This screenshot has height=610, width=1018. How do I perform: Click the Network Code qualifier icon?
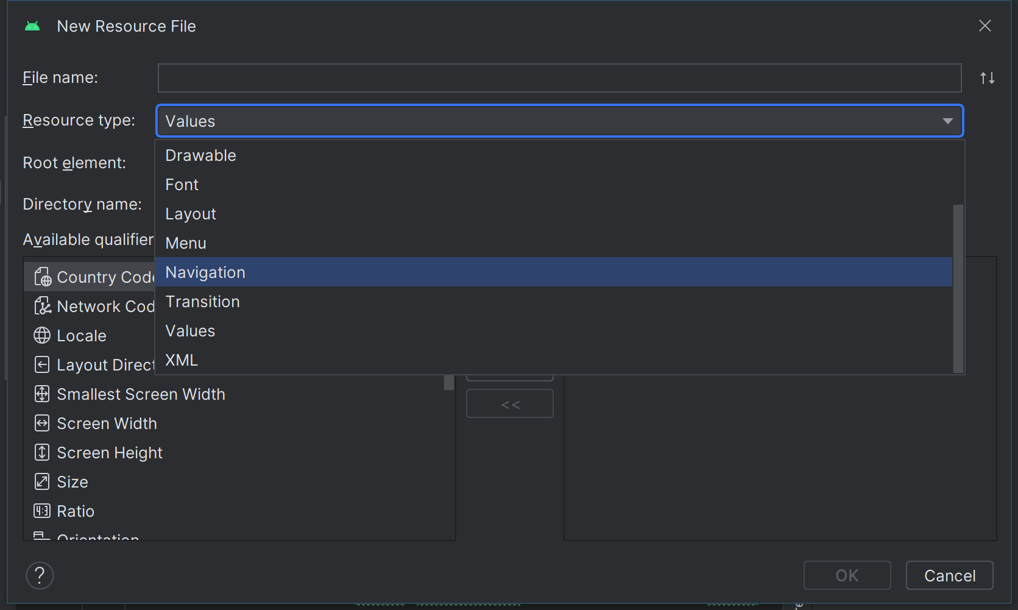pos(42,306)
